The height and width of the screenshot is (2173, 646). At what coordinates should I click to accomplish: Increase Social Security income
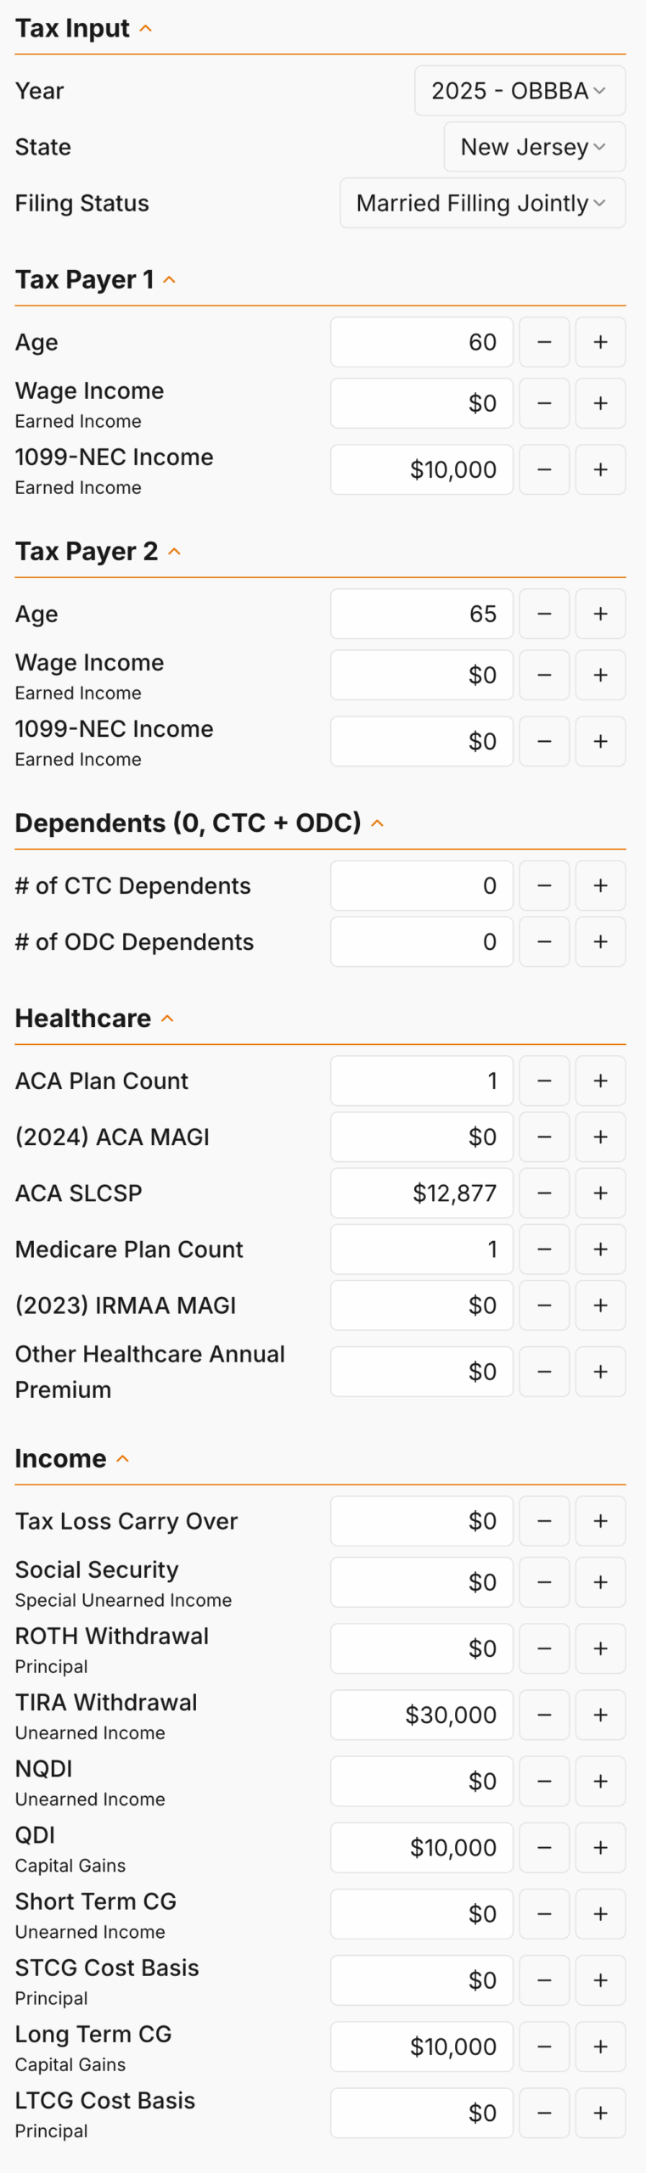click(x=600, y=1582)
